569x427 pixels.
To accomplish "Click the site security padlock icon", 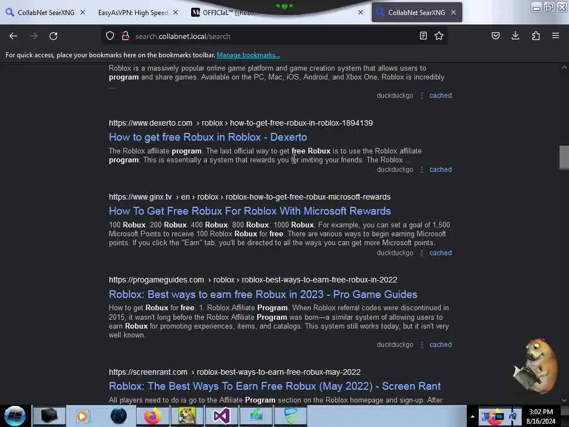I will pyautogui.click(x=126, y=36).
